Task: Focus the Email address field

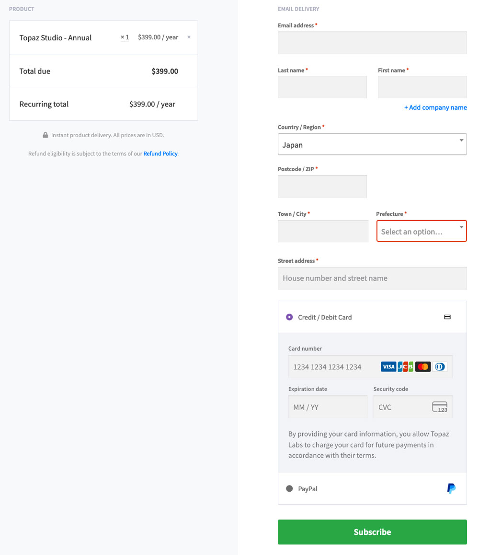Action: point(372,43)
